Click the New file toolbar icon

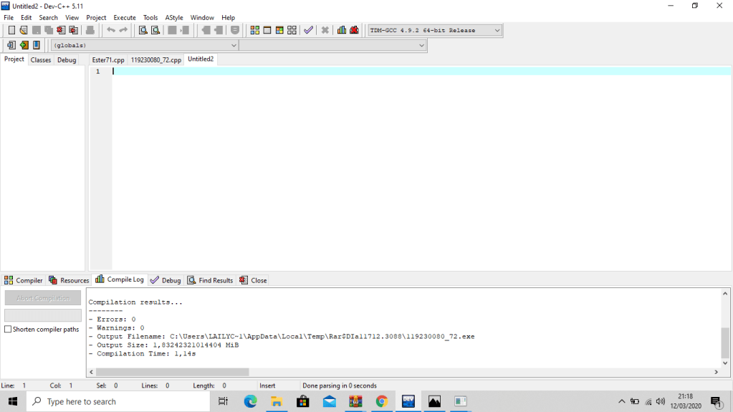pos(11,30)
